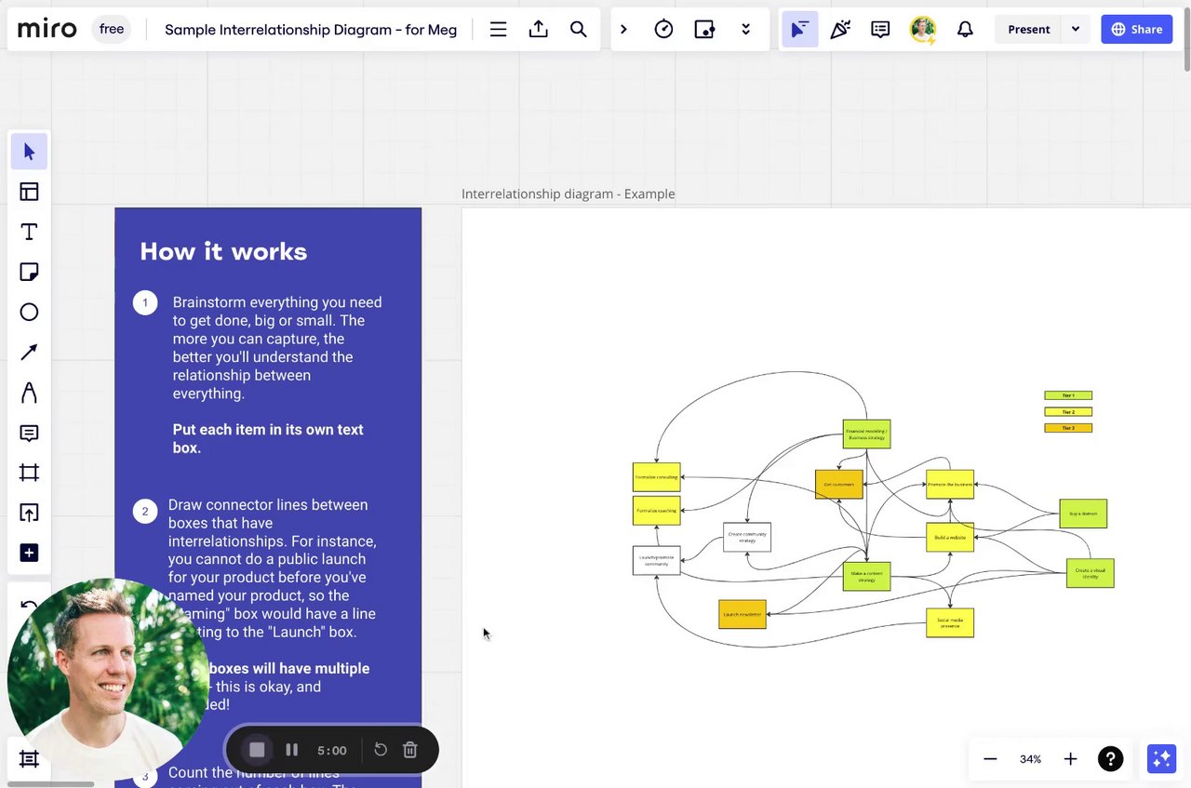
Task: Zoom out with the minus button
Action: (x=990, y=759)
